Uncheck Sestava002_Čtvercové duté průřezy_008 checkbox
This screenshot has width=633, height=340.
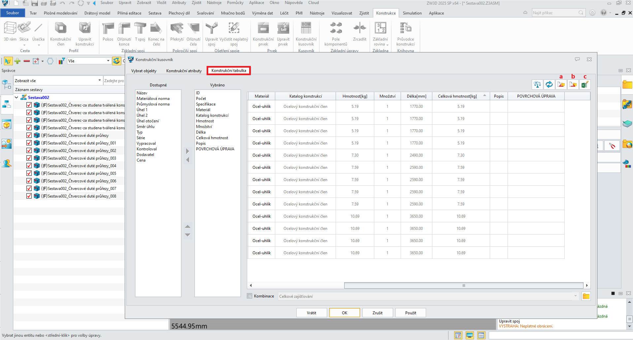29,196
